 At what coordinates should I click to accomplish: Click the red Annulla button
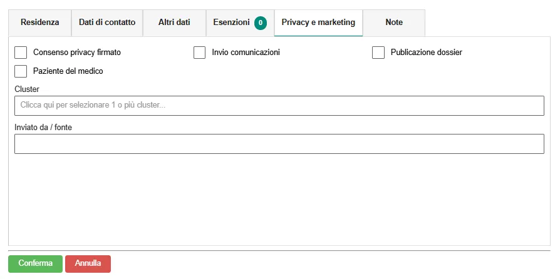88,263
